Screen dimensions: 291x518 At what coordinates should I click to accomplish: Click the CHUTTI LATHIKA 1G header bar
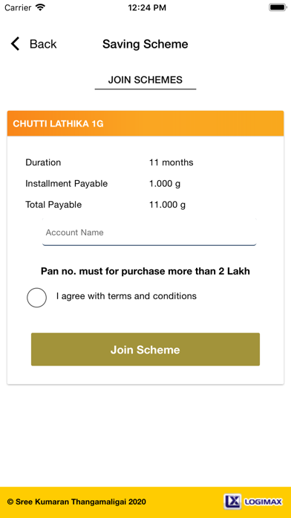(x=145, y=124)
